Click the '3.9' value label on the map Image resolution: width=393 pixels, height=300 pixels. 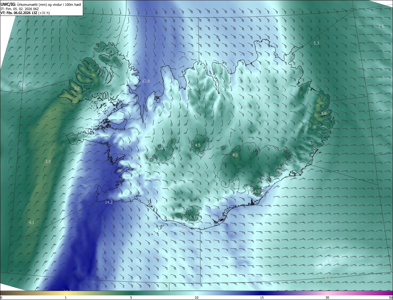point(48,161)
